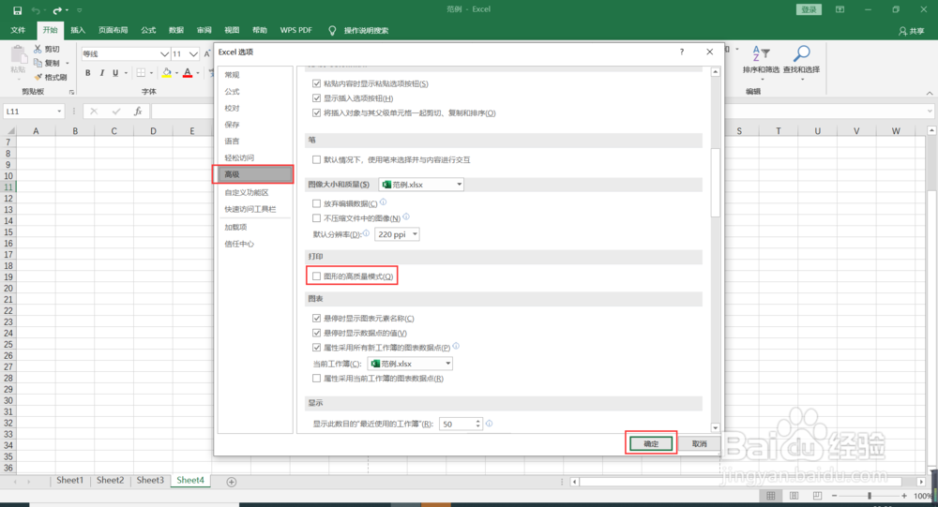
Task: Click the Borders icon
Action: [x=142, y=73]
